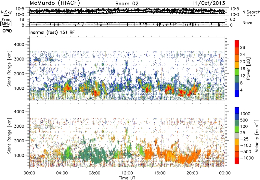Click the '16' label on Power colorbar
Viewport: 260px width, 180px height.
point(242,69)
